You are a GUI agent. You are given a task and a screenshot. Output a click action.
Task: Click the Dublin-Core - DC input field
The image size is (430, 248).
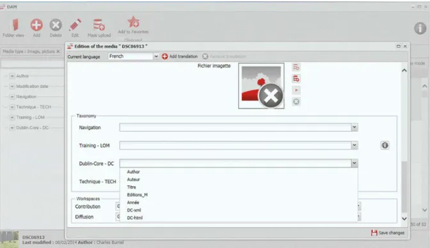[x=235, y=164]
